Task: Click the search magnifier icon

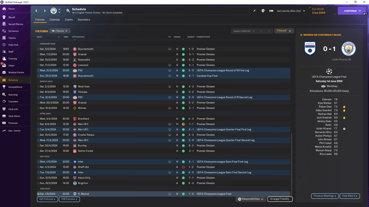Action: pos(68,11)
